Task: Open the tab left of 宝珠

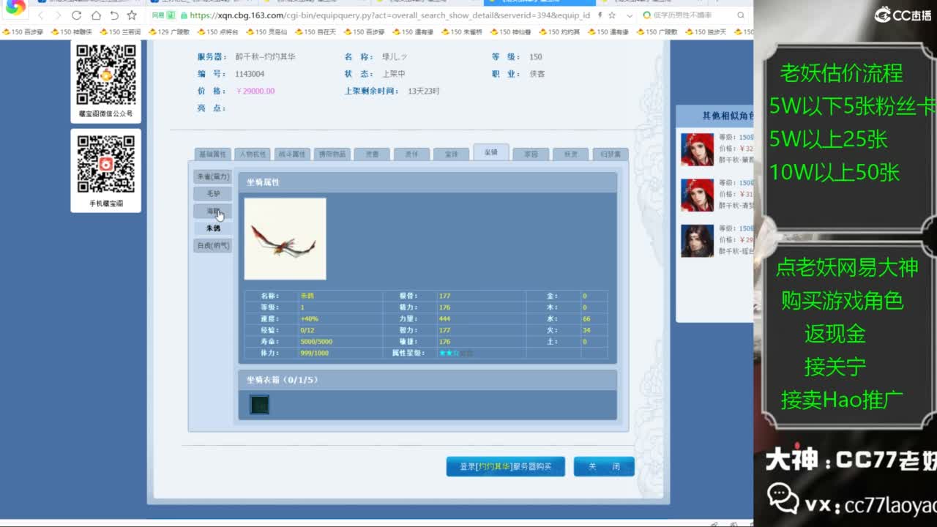Action: tap(411, 154)
